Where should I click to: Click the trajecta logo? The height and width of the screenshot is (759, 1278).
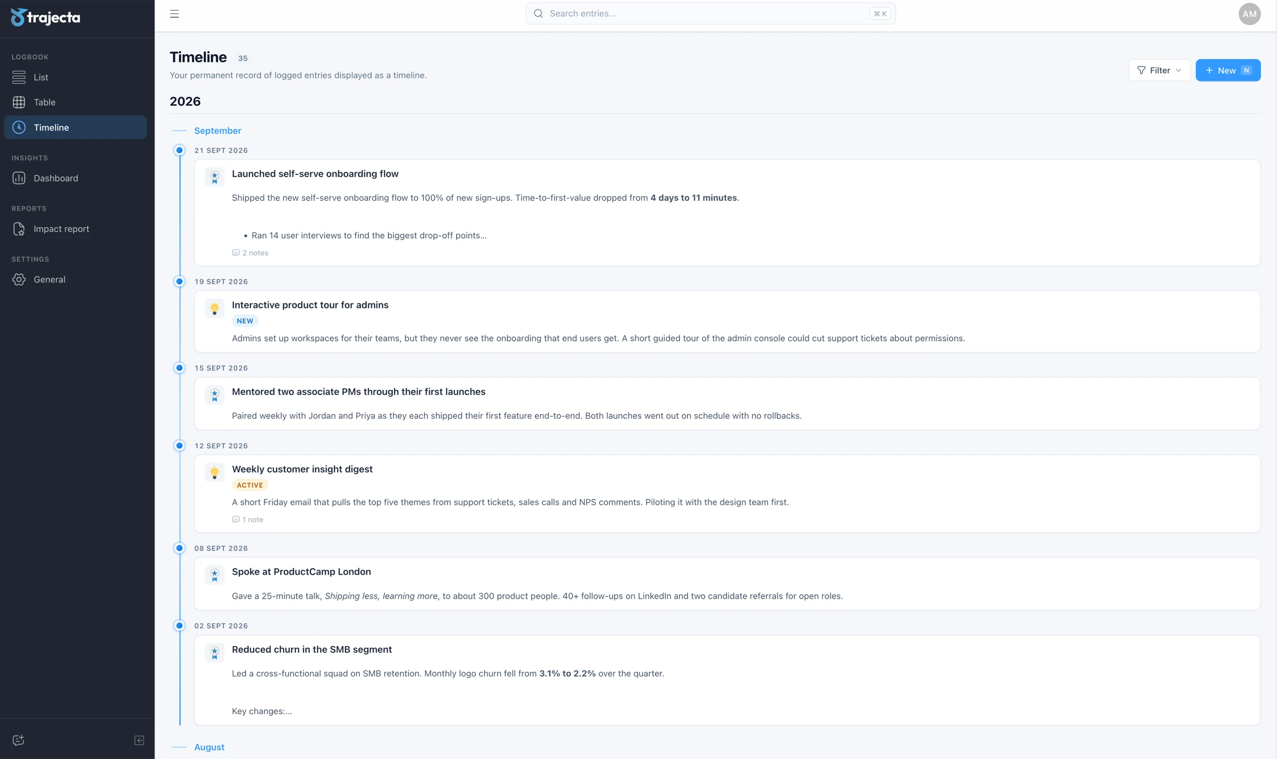pyautogui.click(x=45, y=17)
